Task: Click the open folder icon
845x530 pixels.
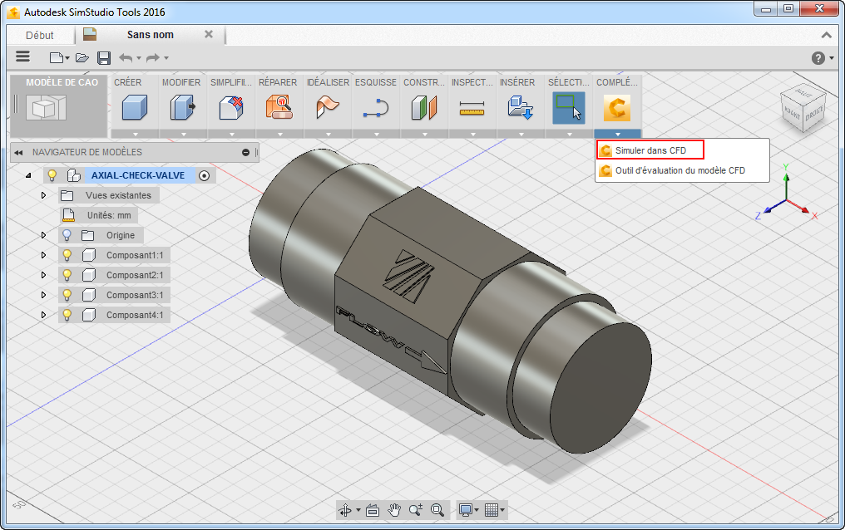Action: [82, 57]
